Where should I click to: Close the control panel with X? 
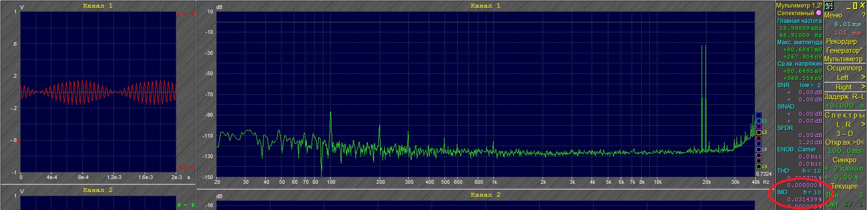863,6
